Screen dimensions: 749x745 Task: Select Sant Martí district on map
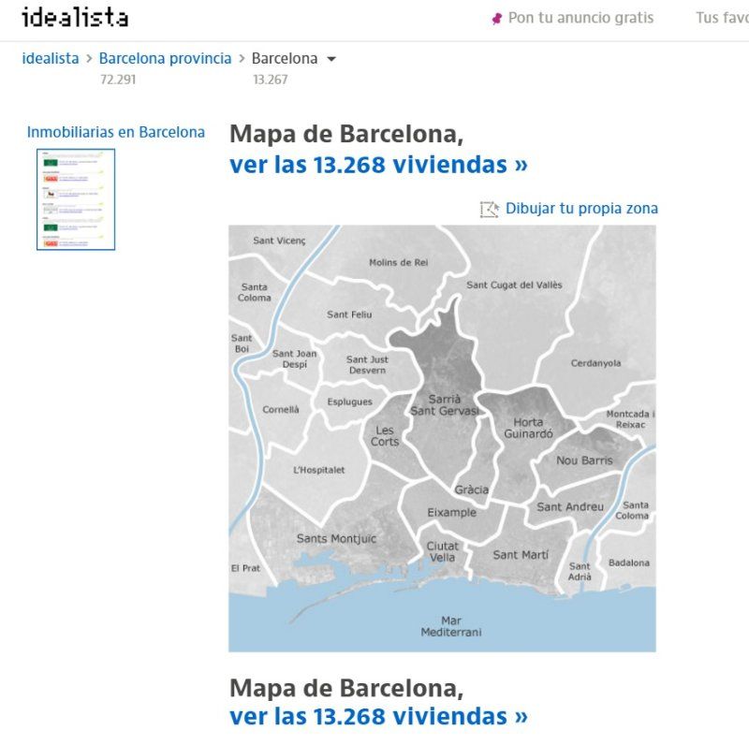click(x=521, y=555)
